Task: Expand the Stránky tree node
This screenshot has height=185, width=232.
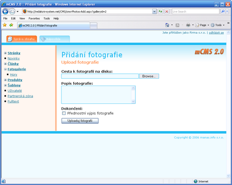Action: tap(5, 53)
